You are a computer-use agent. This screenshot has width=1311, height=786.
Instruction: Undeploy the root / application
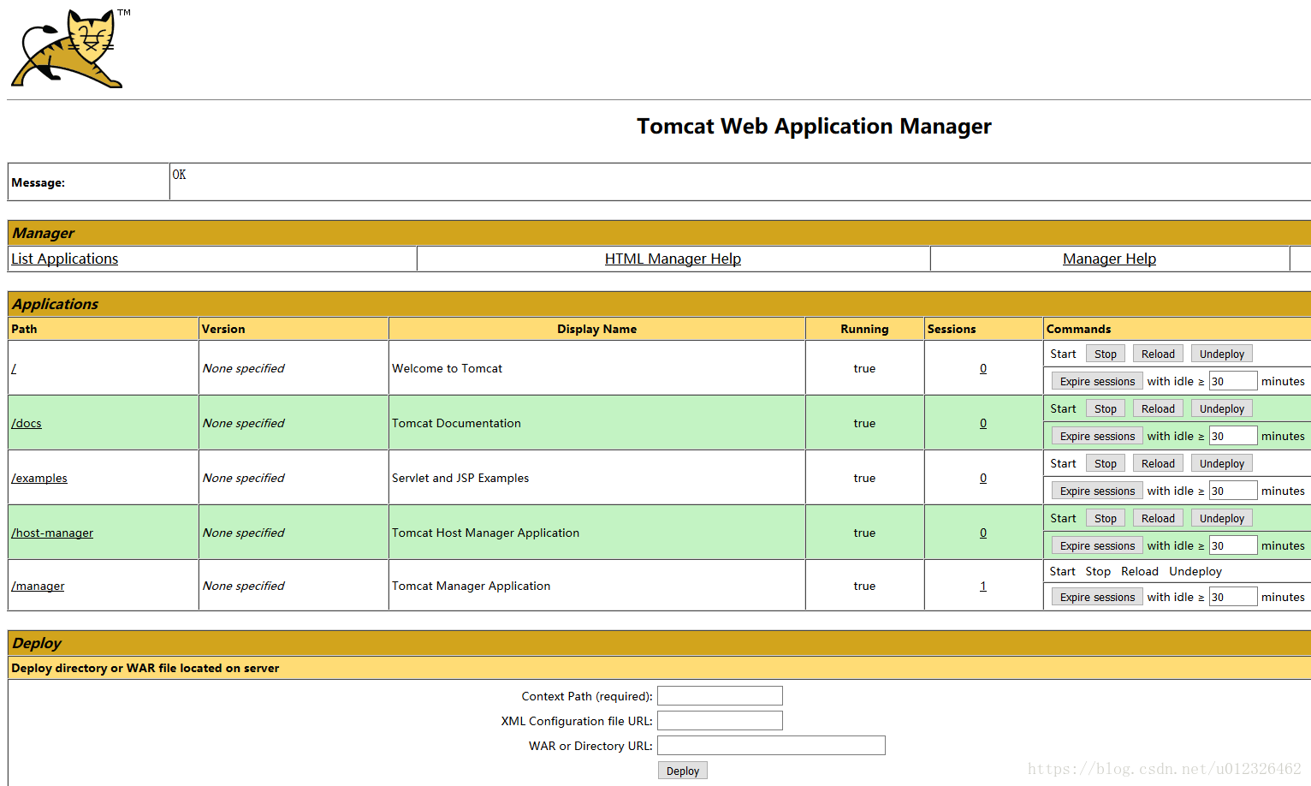(1222, 354)
